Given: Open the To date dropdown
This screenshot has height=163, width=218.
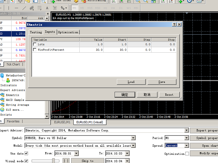Looking at the screenshot, I should click(x=127, y=153).
